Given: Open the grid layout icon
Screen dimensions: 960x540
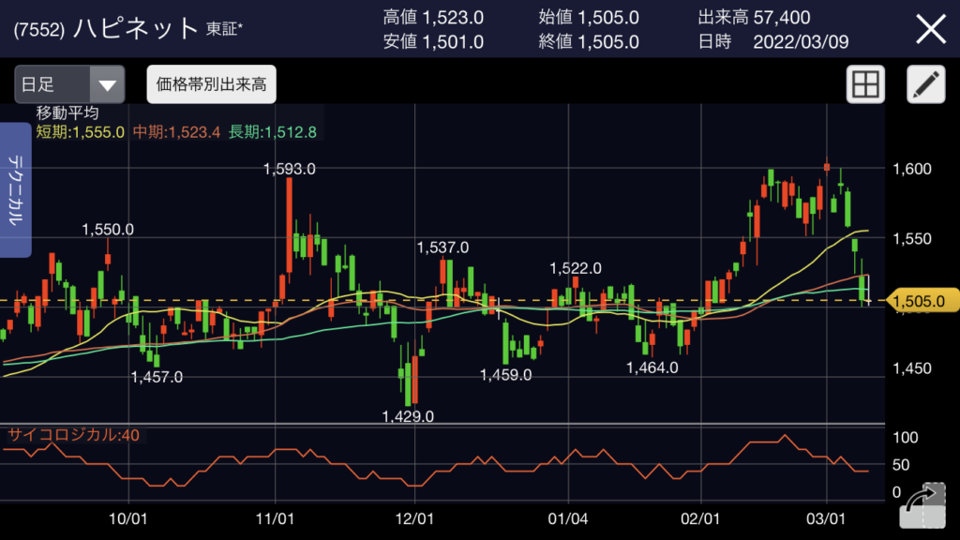Looking at the screenshot, I should pyautogui.click(x=865, y=83).
